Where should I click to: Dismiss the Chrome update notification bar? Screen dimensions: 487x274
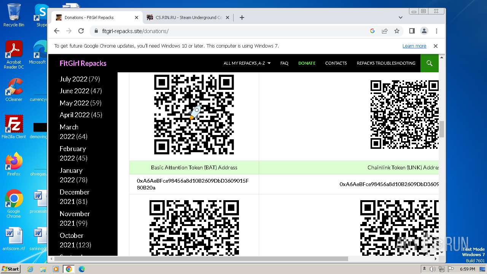pyautogui.click(x=436, y=46)
